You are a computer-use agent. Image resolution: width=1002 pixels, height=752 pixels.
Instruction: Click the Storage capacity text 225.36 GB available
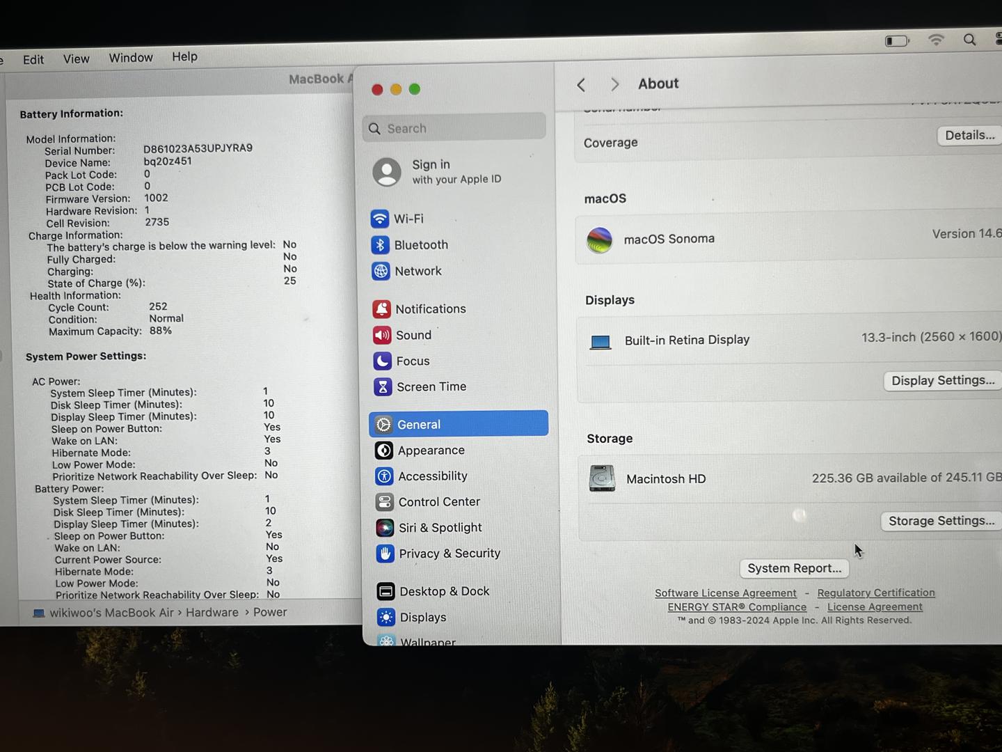[907, 478]
